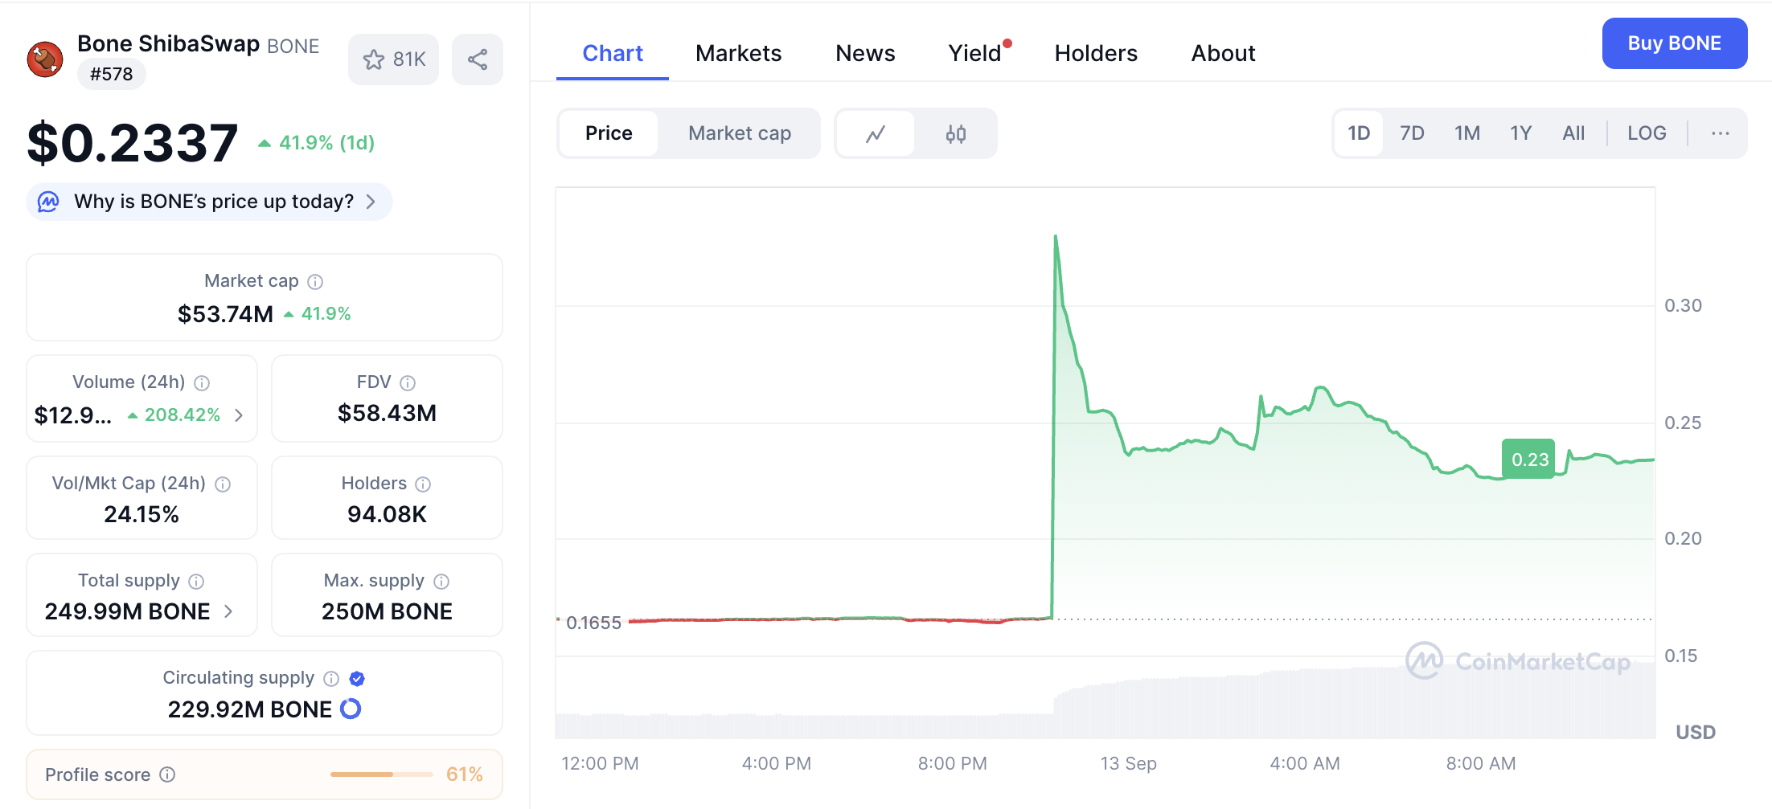Screen dimensions: 1772x809
Task: Click the circulating supply ring indicator
Action: pyautogui.click(x=351, y=709)
